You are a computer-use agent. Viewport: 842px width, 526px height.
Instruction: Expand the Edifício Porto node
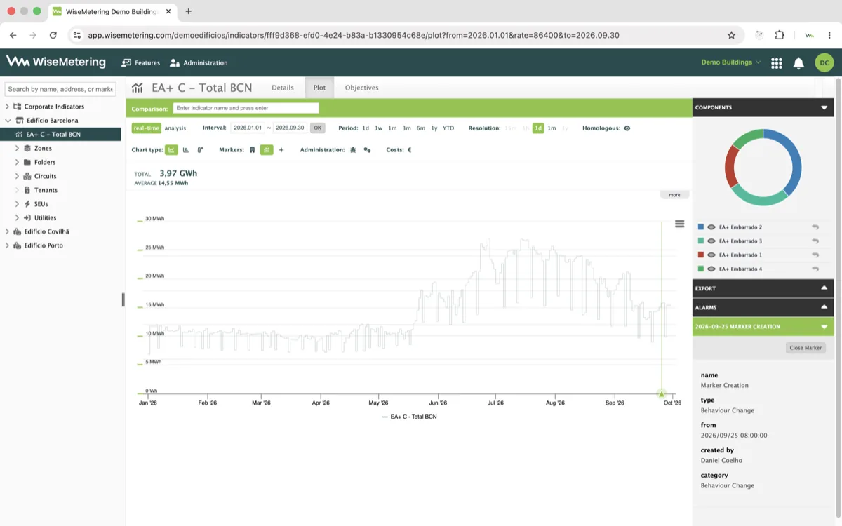coord(8,245)
